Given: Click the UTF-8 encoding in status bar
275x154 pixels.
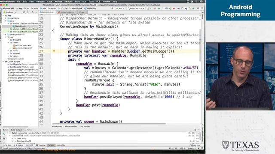Looking at the screenshot, I should click(182, 148).
